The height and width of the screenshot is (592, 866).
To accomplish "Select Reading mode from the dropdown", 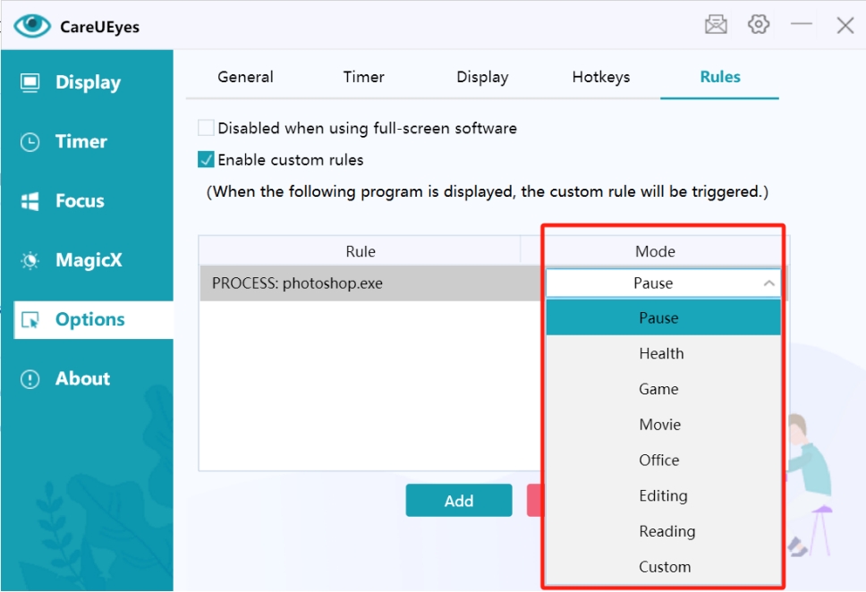I will point(666,531).
